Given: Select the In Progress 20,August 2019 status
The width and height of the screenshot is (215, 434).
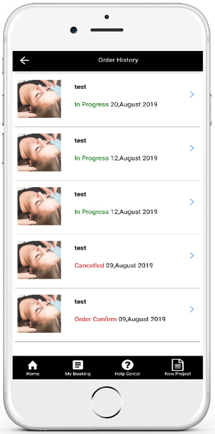Looking at the screenshot, I should click(x=116, y=105).
